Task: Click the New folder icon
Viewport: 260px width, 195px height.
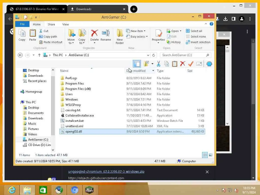Action: pos(120,37)
